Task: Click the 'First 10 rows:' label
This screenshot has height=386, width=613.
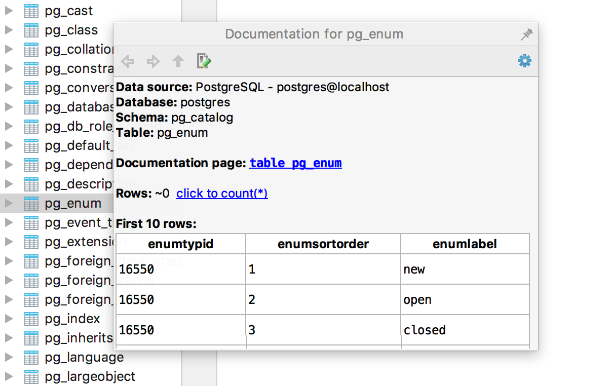Action: [x=156, y=223]
